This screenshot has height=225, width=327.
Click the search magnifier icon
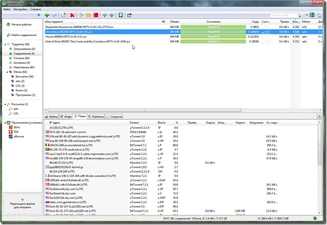pyautogui.click(x=301, y=15)
